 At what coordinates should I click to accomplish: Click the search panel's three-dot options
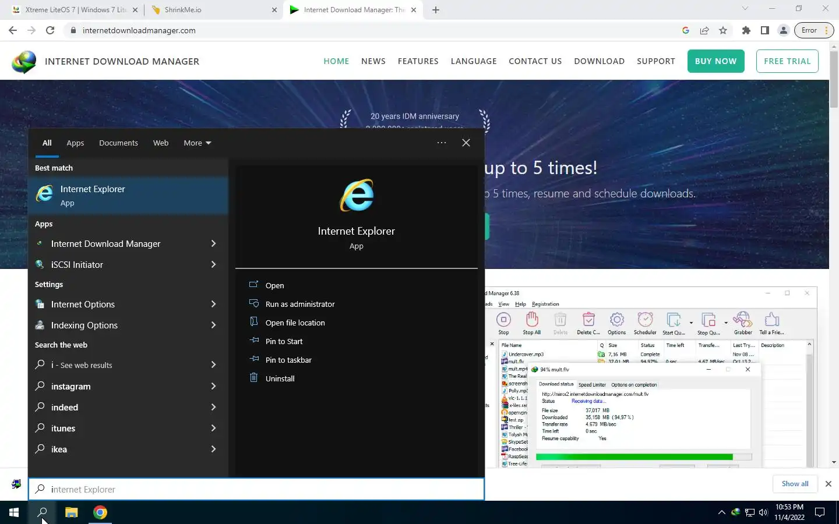click(x=442, y=143)
